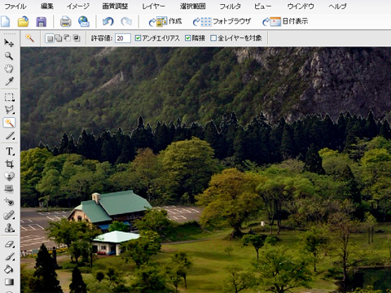Uncheck the アンチエイリアス checkbox
Viewport: 391px width, 293px height.
(138, 38)
